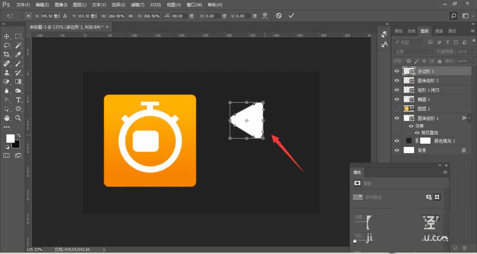Select the Move tool
The width and height of the screenshot is (477, 254).
pyautogui.click(x=7, y=36)
